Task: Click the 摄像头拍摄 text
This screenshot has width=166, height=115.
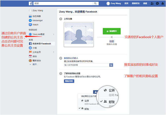Action: click(x=112, y=44)
